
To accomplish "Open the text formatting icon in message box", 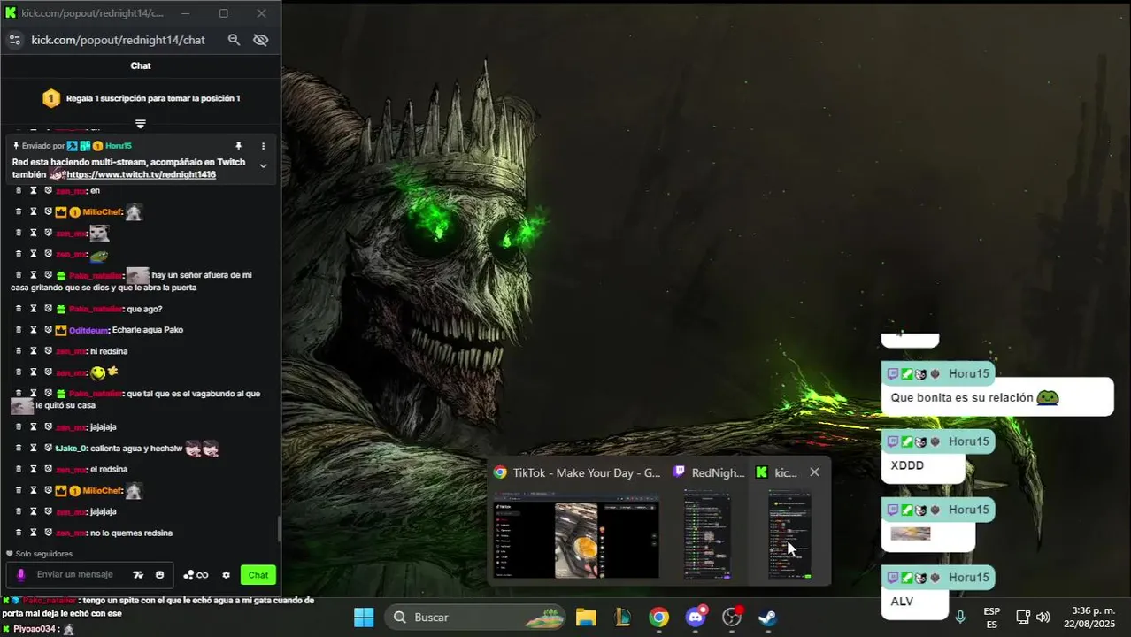I will click(138, 575).
